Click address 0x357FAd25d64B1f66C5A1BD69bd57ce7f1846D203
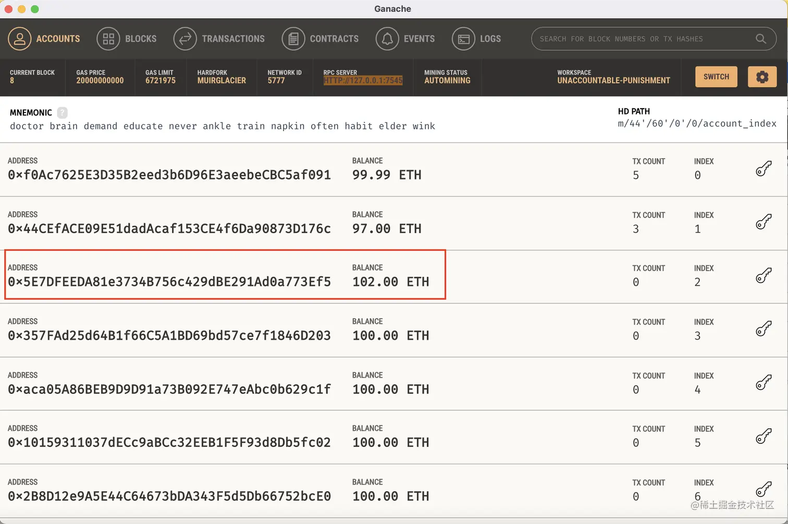This screenshot has height=524, width=788. (169, 336)
